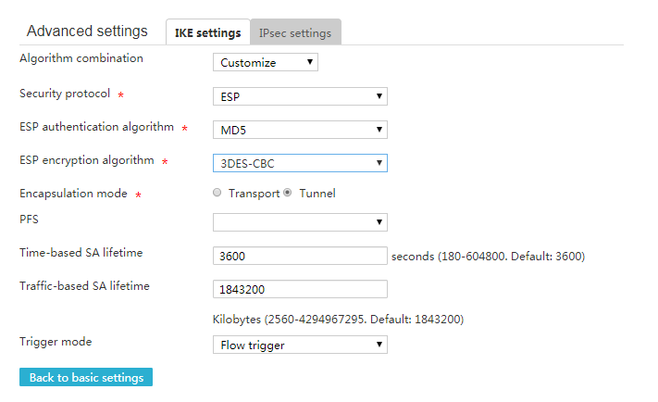658x402 pixels.
Task: Open the ESP encryption algorithm 3DES-CBC dropdown
Action: [300, 163]
